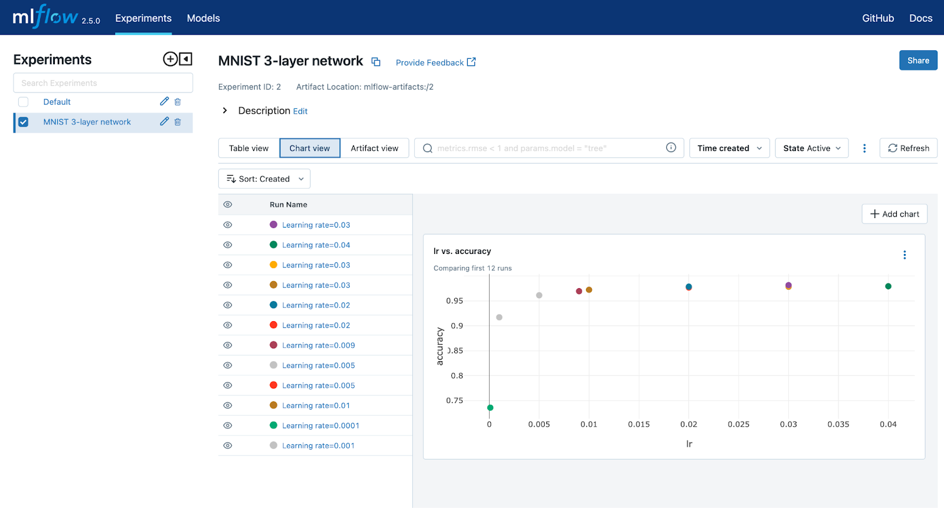Check the Default experiment checkbox

(x=24, y=102)
